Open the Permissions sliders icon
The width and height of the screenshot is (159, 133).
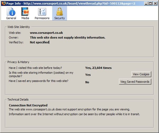(x=42, y=12)
